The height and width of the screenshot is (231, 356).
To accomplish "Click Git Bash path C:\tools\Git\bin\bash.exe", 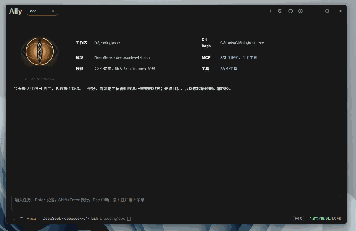I will click(x=242, y=43).
